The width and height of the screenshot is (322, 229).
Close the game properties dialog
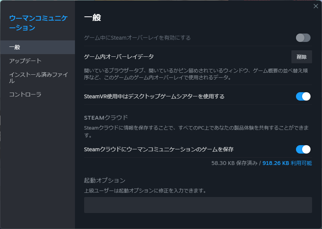315,6
